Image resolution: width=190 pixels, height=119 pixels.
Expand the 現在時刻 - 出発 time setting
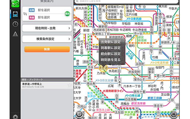[47, 28]
